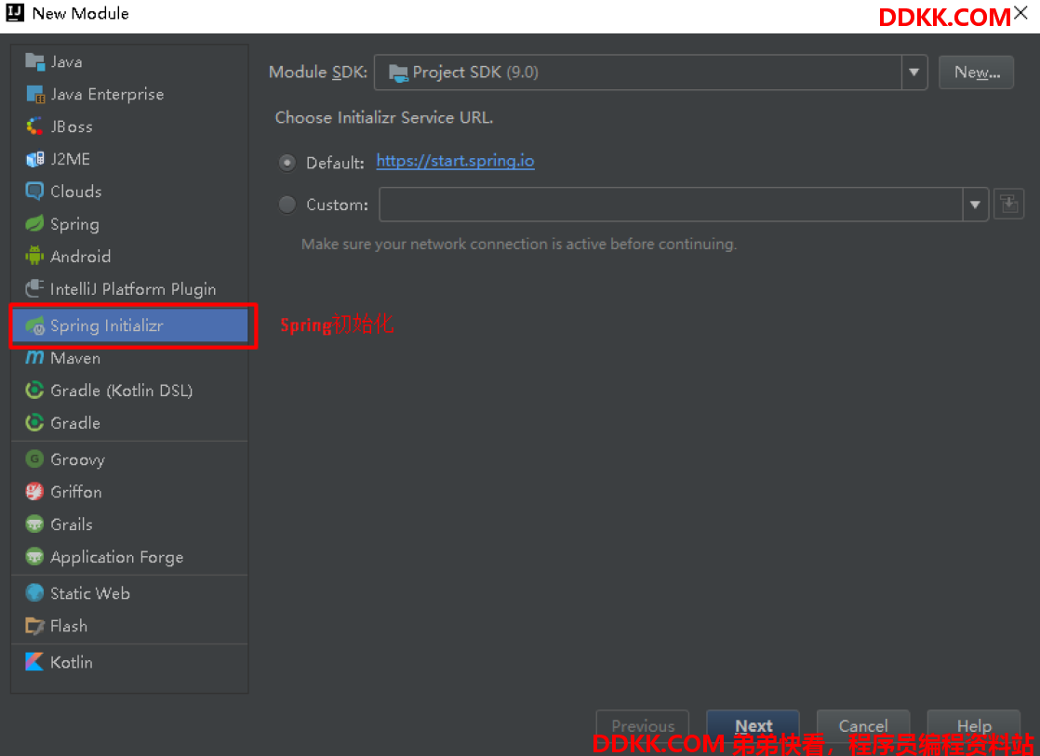Screen dimensions: 1040x756
Task: Click the IntelliJ Platform Plugin plug icon
Action: point(34,288)
